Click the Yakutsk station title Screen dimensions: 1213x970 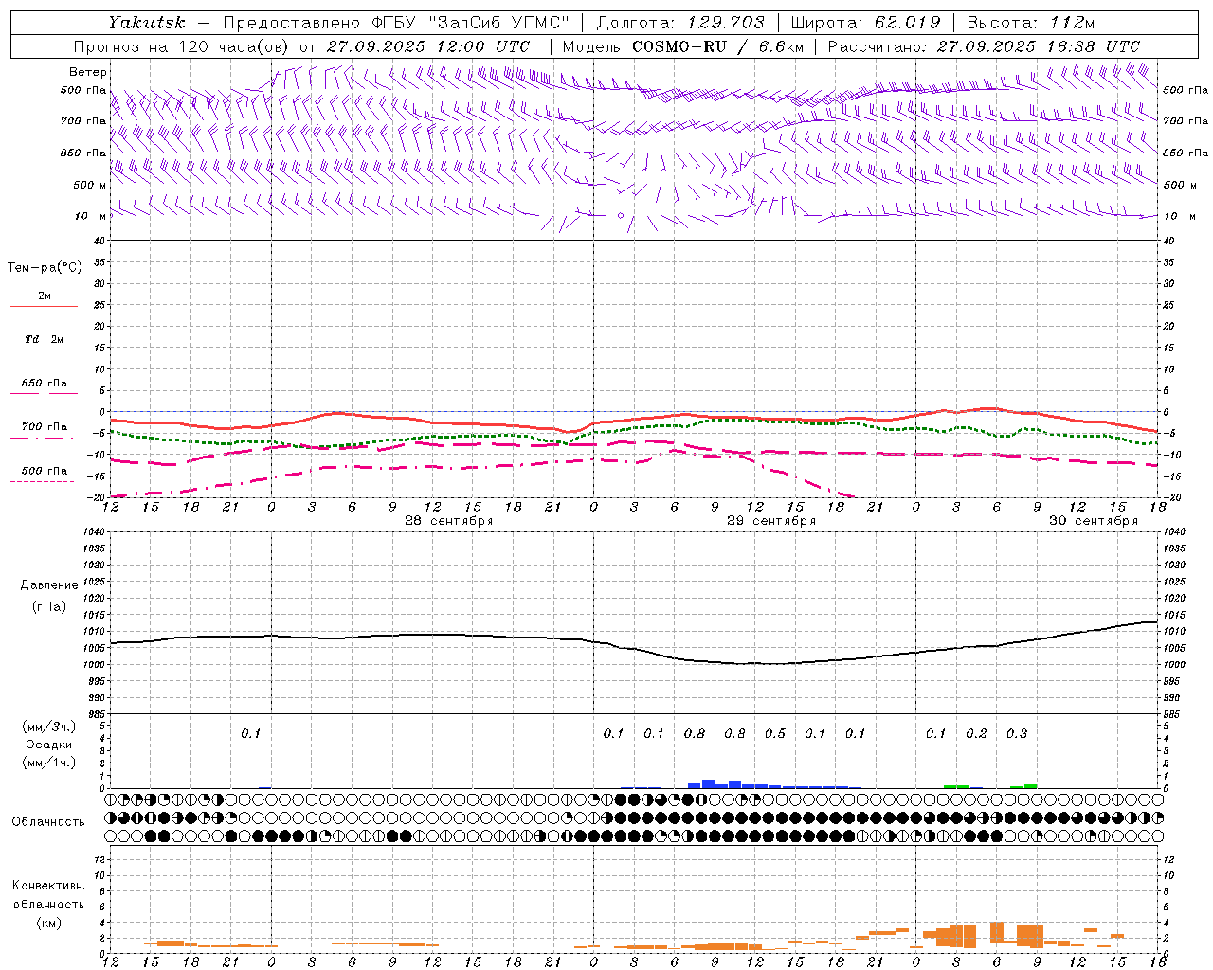[146, 22]
